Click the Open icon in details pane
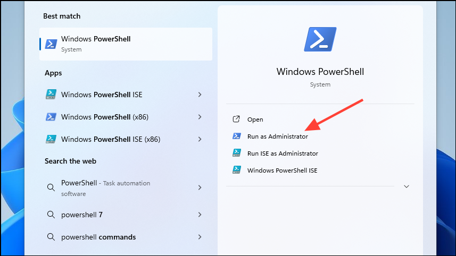This screenshot has height=256, width=456. point(236,119)
